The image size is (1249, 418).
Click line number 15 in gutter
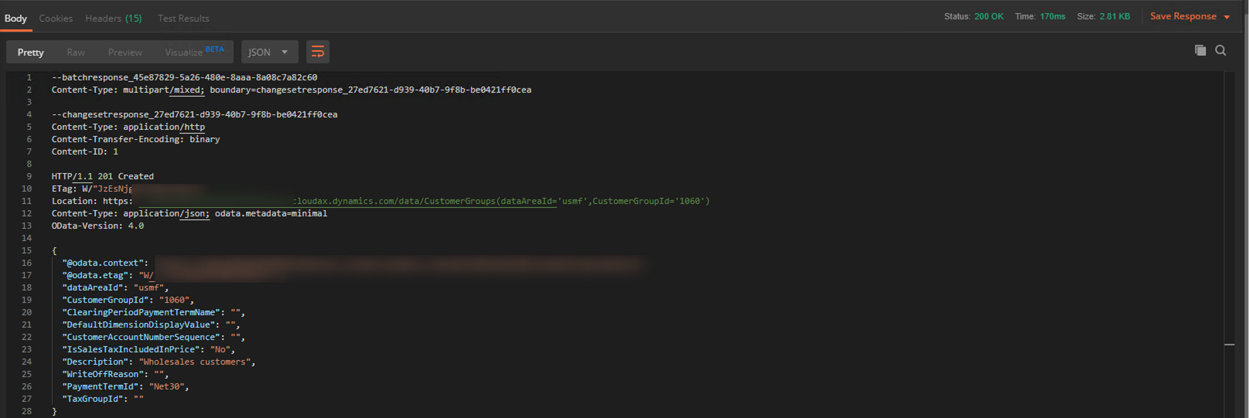26,250
